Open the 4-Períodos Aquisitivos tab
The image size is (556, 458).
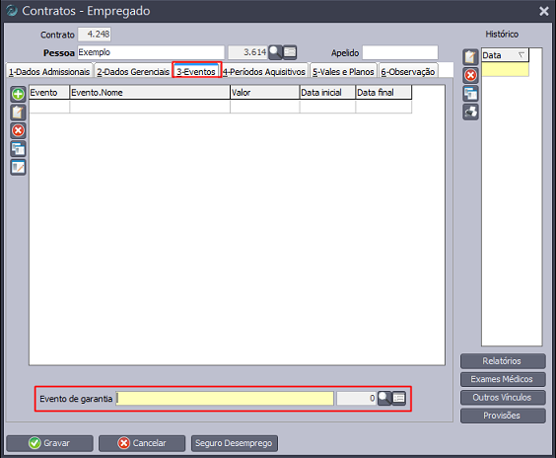coord(264,71)
